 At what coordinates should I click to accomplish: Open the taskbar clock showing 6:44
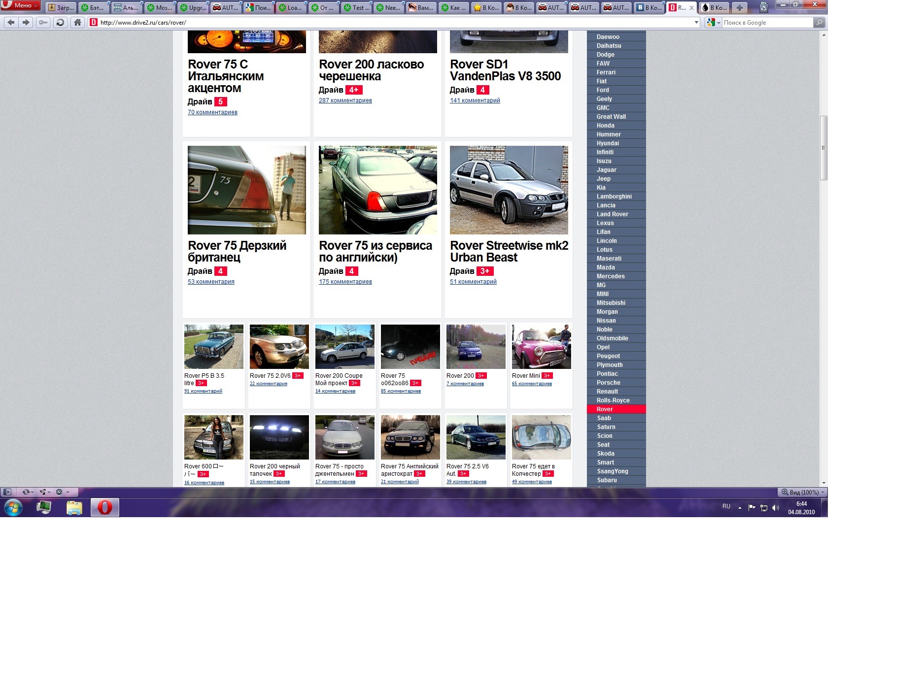pos(801,508)
